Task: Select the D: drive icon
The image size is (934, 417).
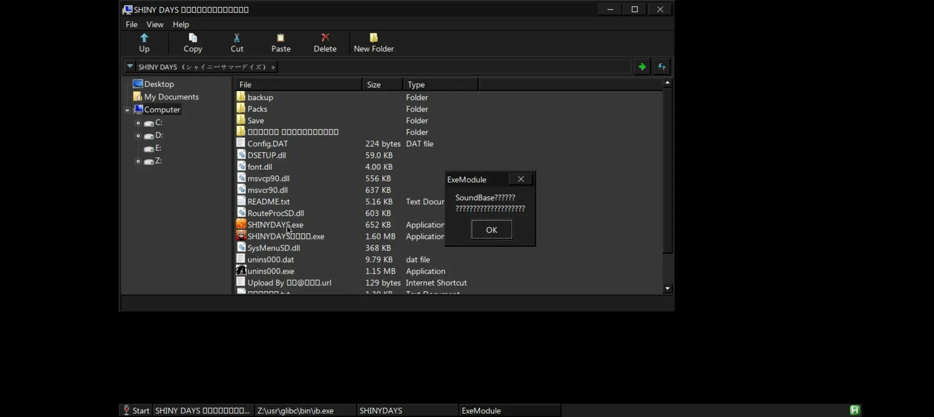Action: (149, 136)
